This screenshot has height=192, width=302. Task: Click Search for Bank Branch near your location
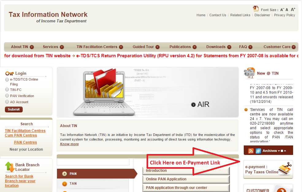click(x=20, y=181)
